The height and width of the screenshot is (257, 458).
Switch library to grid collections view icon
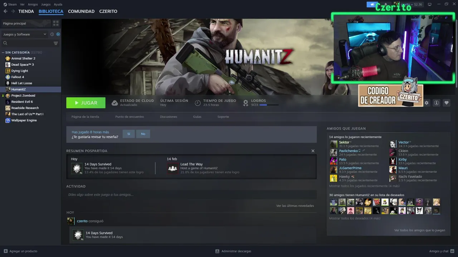coord(56,23)
